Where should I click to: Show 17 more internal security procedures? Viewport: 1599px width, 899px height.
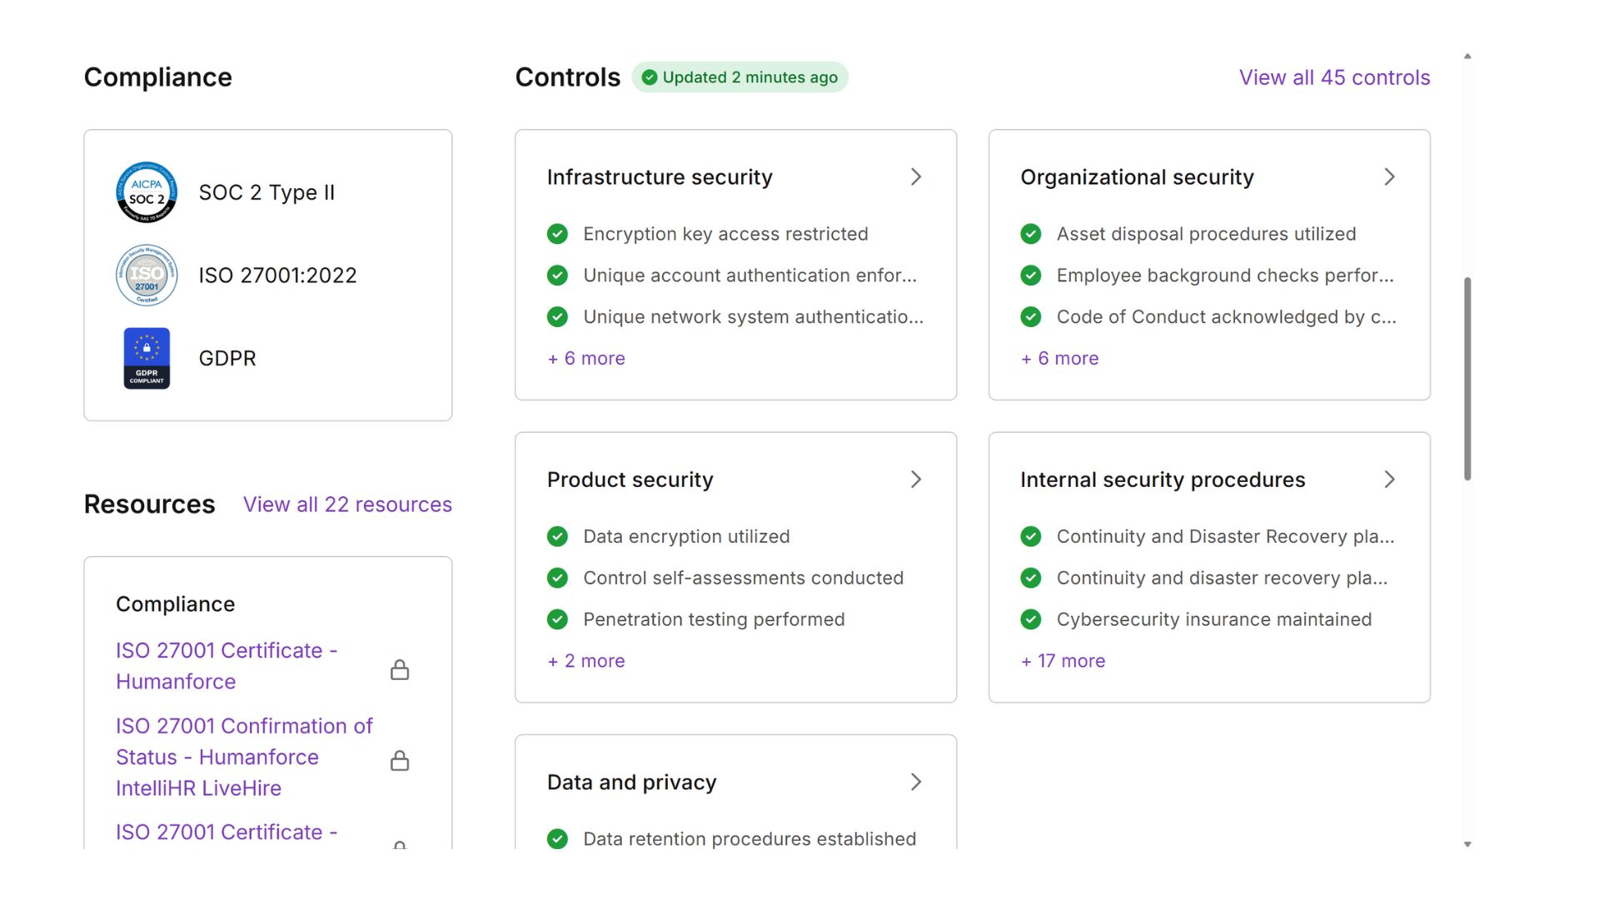1063,660
